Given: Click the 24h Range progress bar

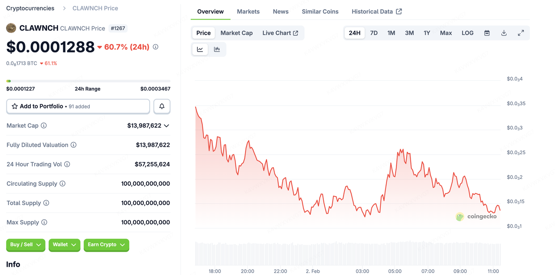Looking at the screenshot, I should coord(88,81).
